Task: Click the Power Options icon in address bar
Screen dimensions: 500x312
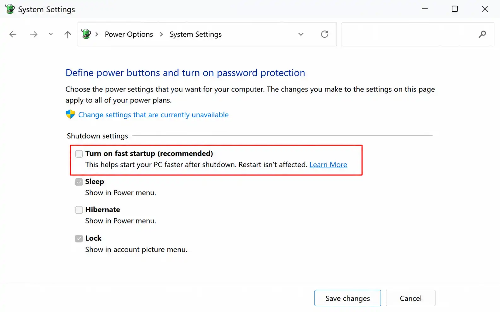Action: coord(86,34)
